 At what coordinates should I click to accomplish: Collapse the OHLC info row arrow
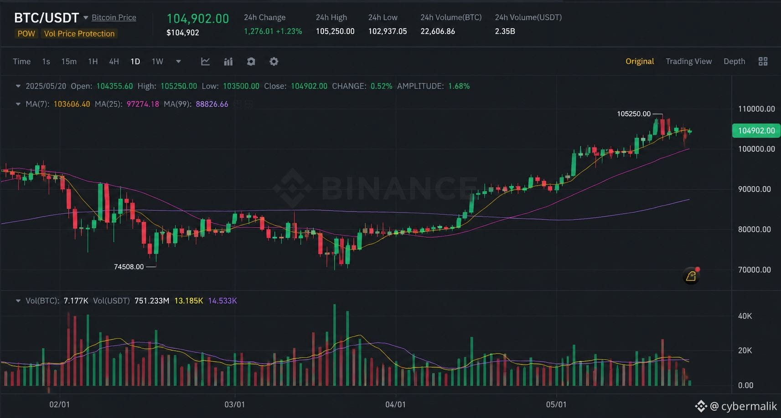(x=18, y=86)
